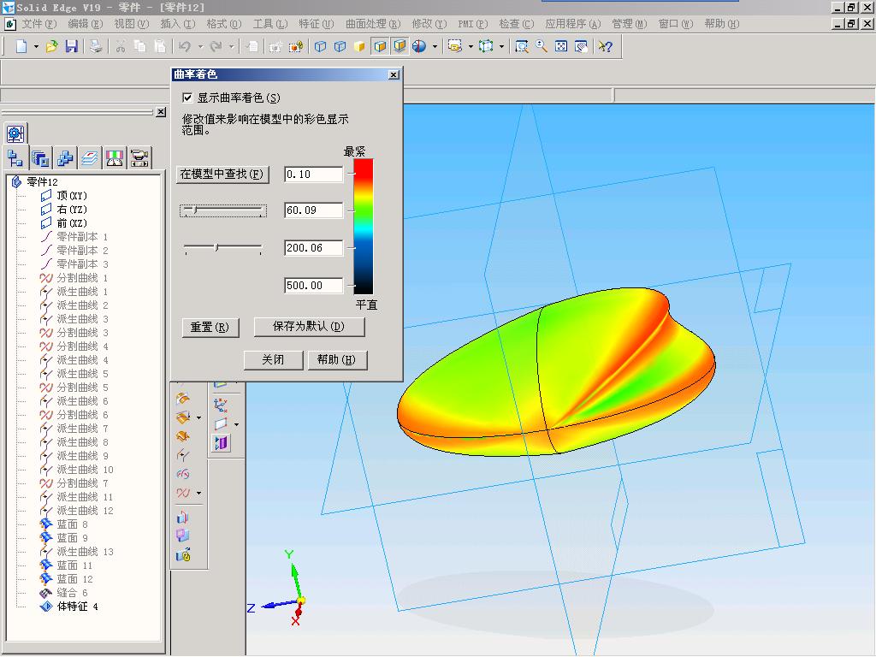The image size is (876, 657).
Task: Print using the printer icon
Action: (96, 46)
